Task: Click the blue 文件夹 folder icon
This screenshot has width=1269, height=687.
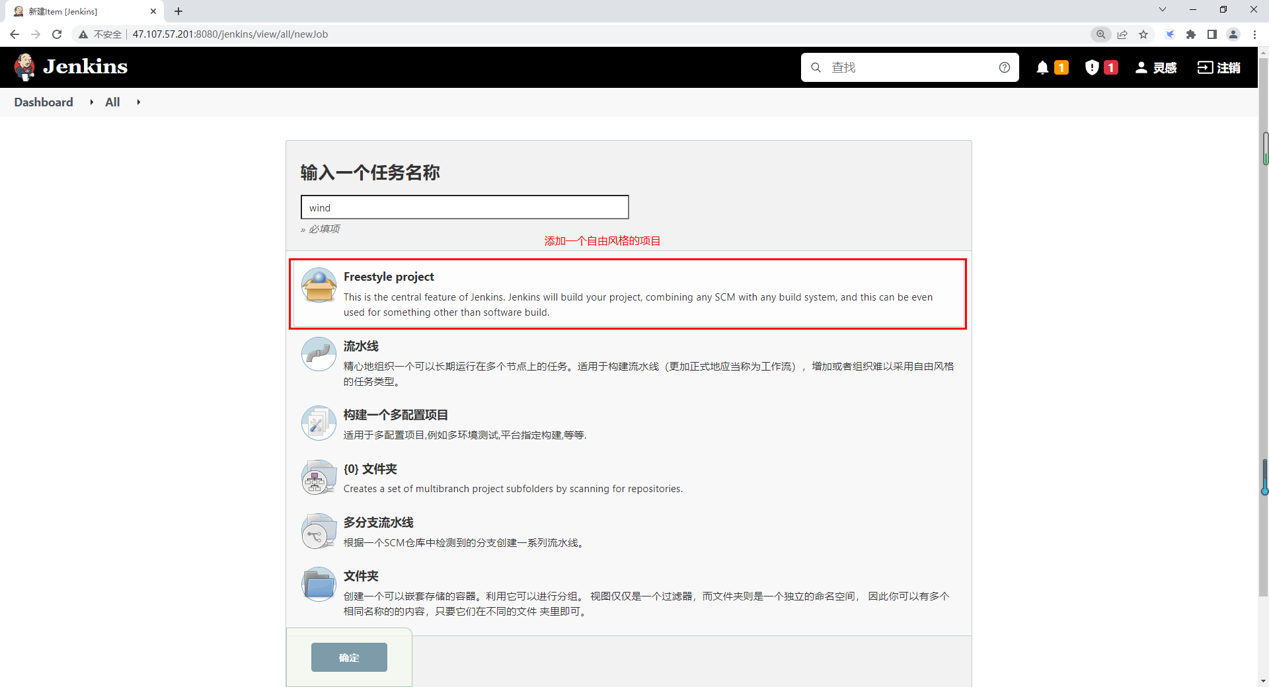Action: pyautogui.click(x=319, y=585)
